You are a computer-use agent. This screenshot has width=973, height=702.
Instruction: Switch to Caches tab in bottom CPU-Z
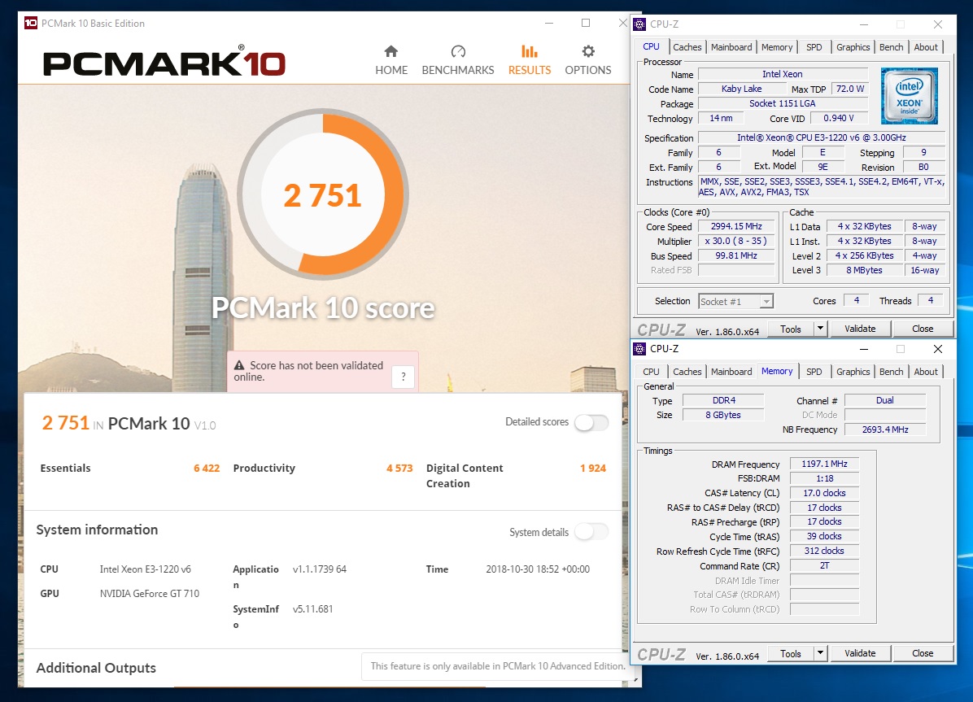(687, 372)
